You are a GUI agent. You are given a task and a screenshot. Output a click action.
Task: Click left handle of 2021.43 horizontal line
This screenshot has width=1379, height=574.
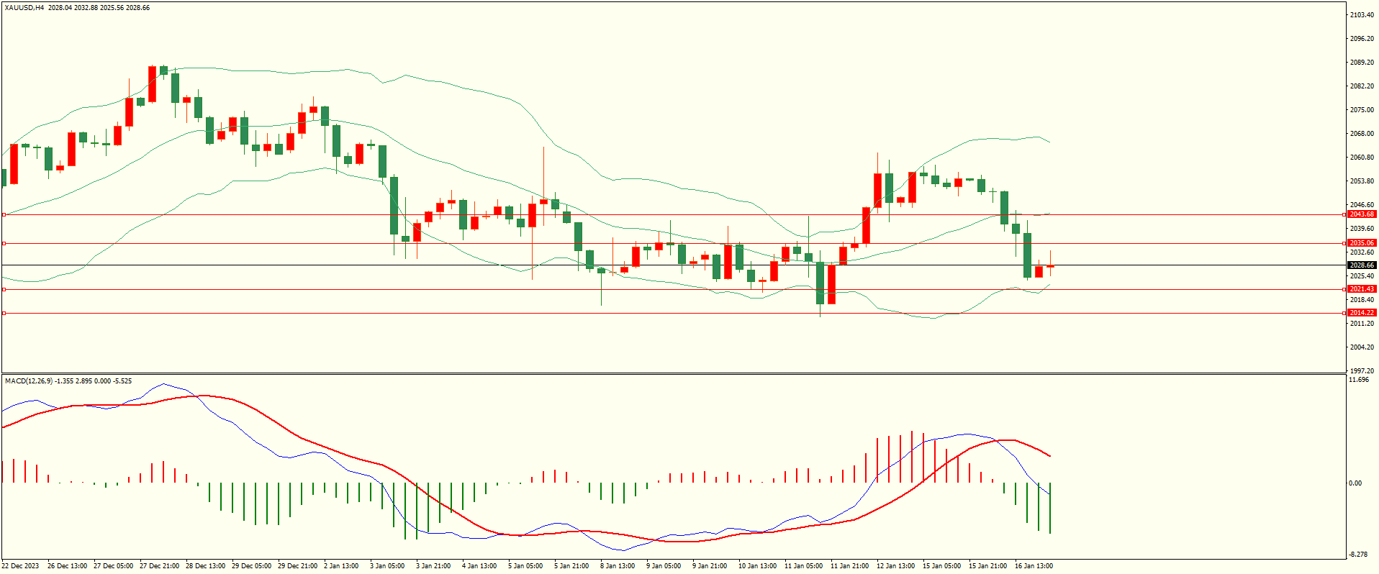point(4,289)
